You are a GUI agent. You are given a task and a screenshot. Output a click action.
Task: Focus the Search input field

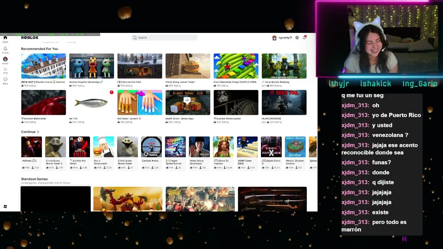tap(164, 38)
